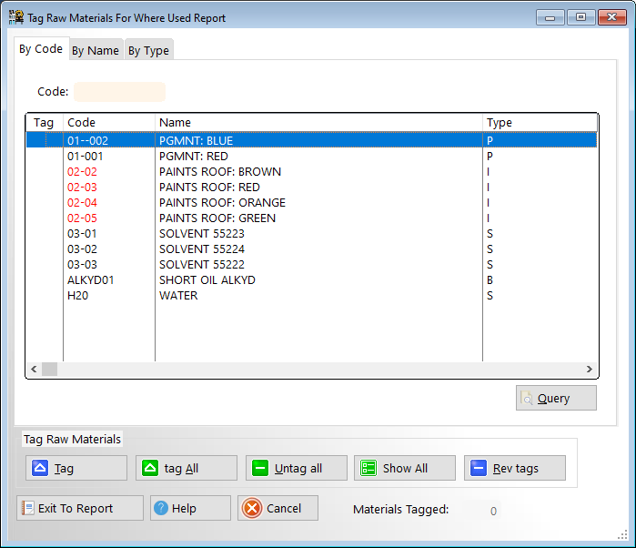Image resolution: width=636 pixels, height=548 pixels.
Task: Click the Exit To Report icon
Action: coord(27,508)
